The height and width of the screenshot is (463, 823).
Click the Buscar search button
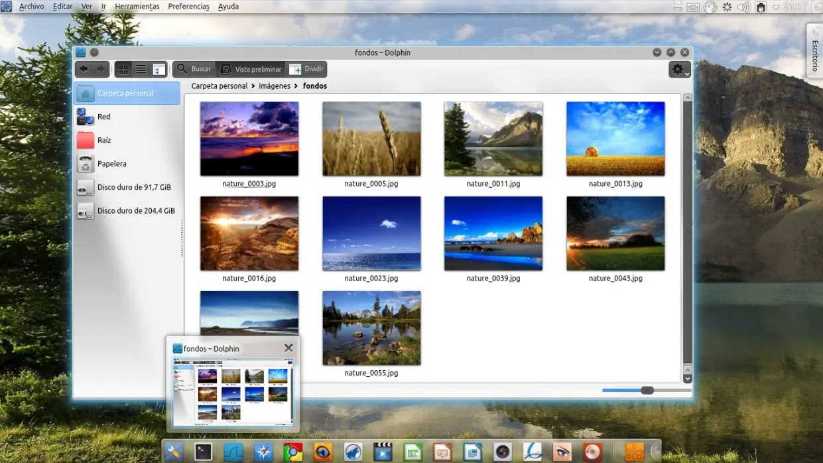pos(194,69)
